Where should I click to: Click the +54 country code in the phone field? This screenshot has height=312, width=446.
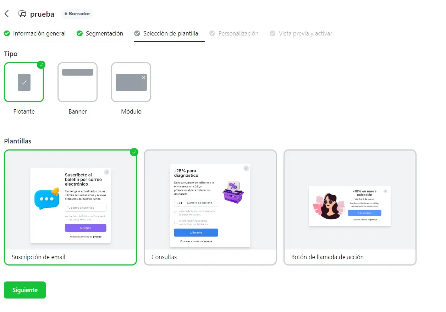coord(180,203)
